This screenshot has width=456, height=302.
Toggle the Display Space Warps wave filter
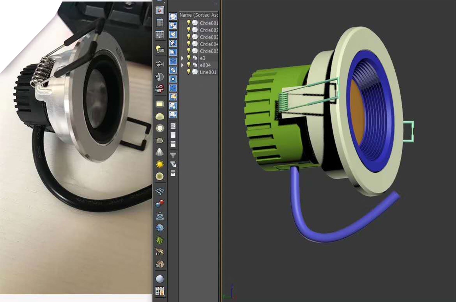(173, 61)
